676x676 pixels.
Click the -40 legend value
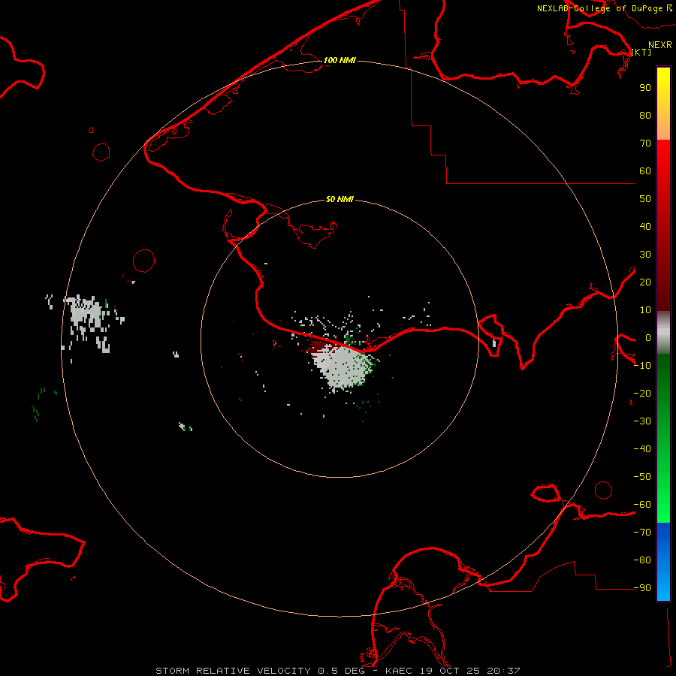[642, 449]
